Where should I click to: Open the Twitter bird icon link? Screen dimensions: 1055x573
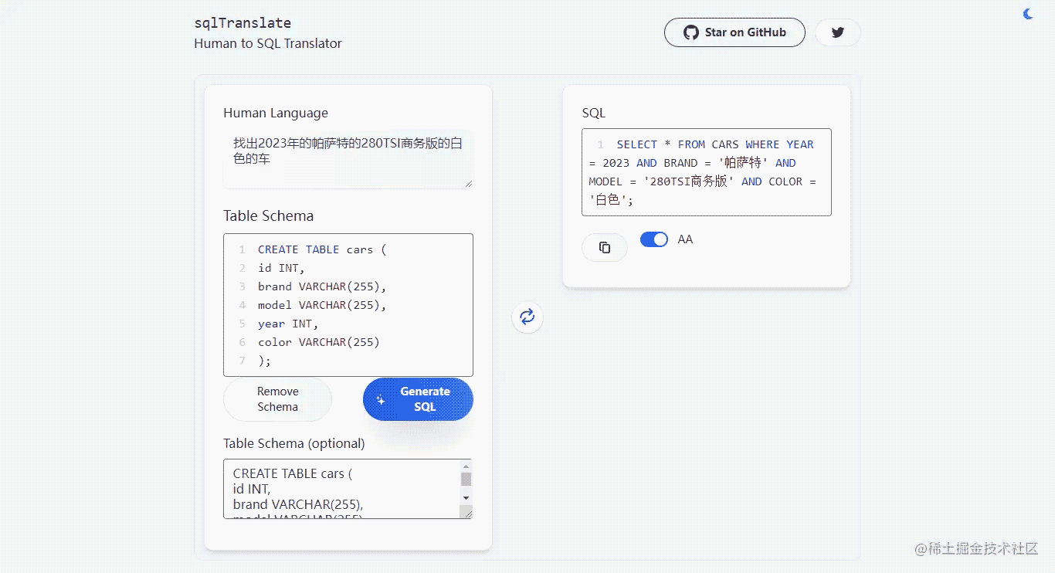(x=837, y=32)
